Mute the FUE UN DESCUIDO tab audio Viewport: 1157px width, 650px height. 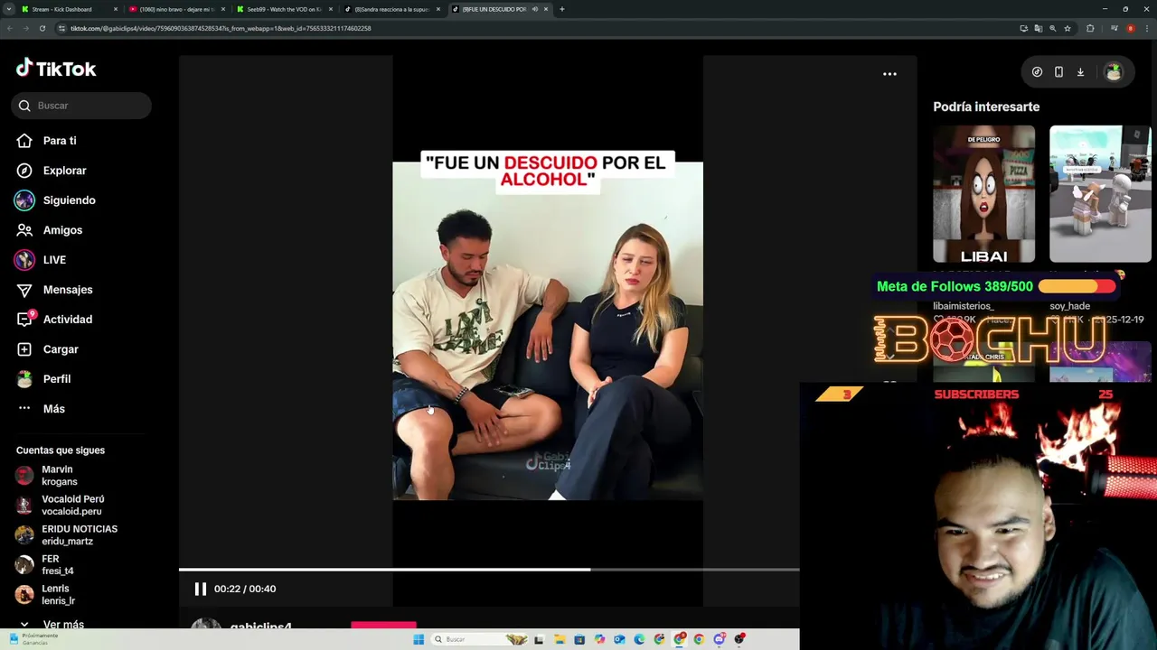534,9
